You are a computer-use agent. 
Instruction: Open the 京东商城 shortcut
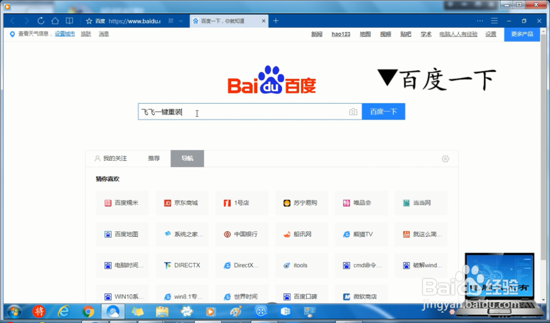coord(182,203)
